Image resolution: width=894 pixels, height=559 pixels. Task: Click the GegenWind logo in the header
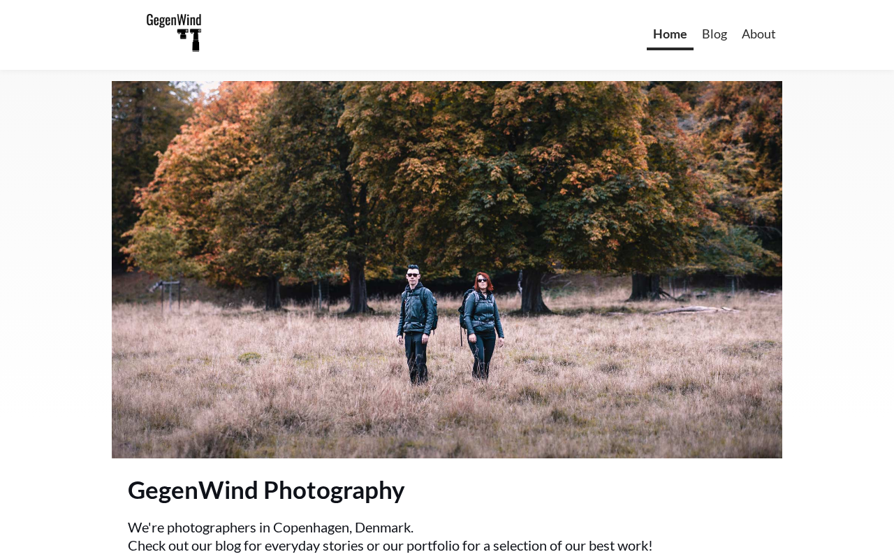coord(174,33)
